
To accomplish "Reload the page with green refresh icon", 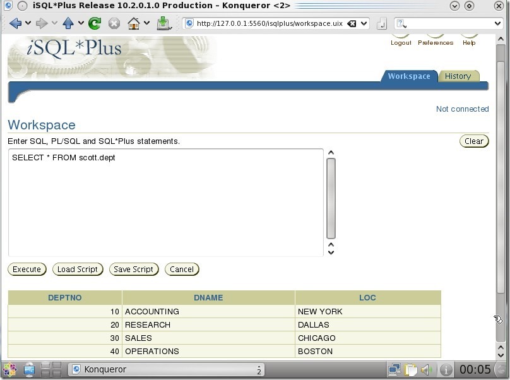I will pos(95,23).
